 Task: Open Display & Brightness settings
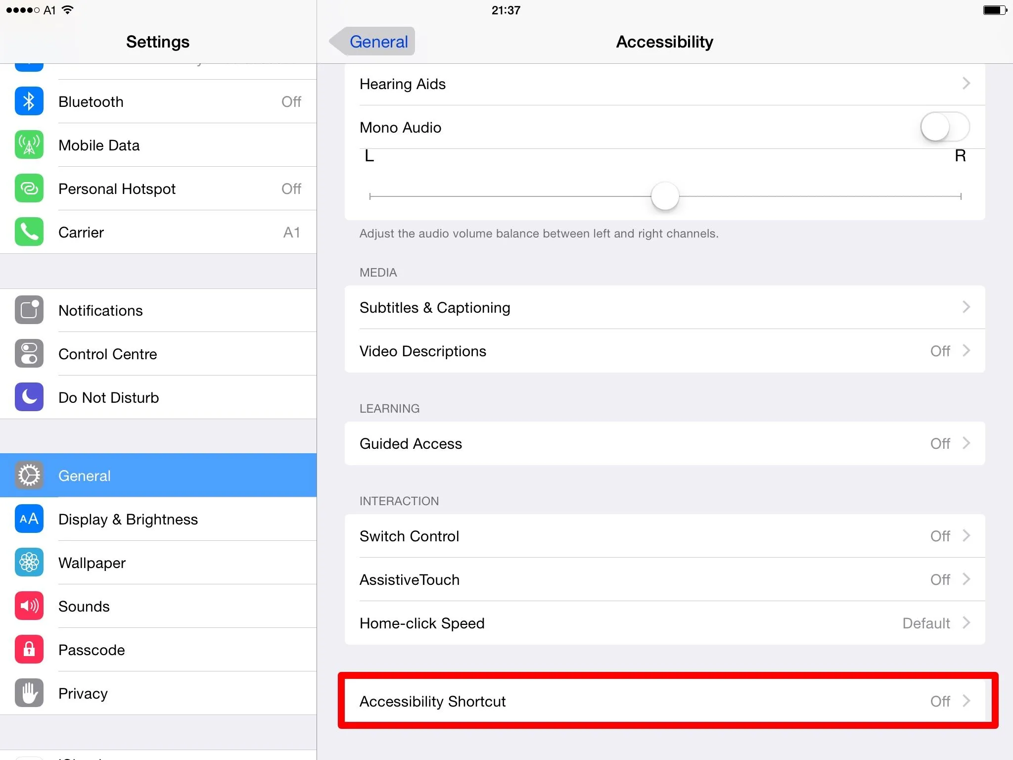(x=158, y=519)
